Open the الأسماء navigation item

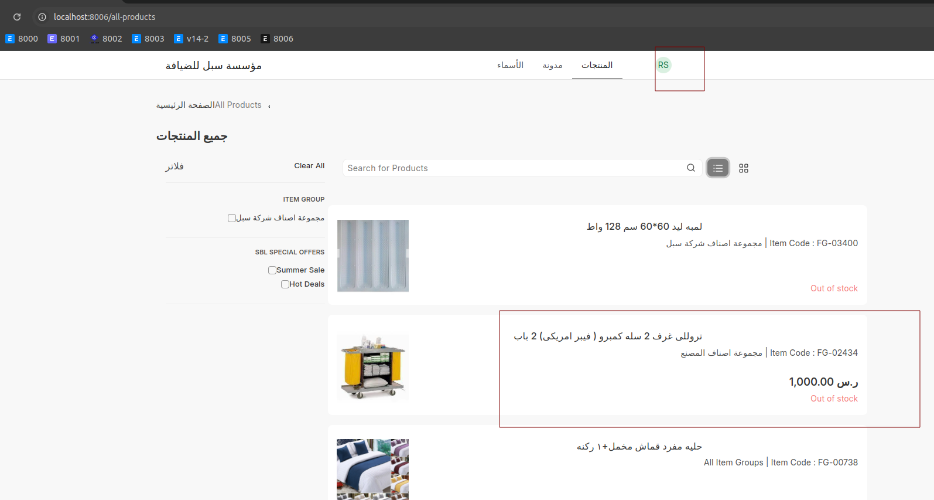(510, 65)
